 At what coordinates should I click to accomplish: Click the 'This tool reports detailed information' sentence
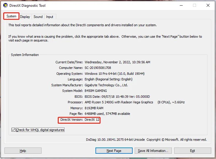pyautogui.click(x=83, y=25)
